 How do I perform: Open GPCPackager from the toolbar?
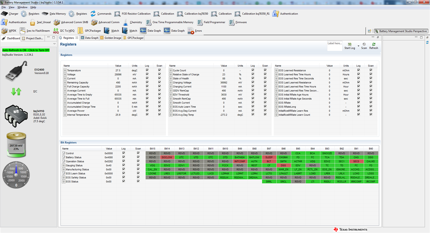[x=89, y=31]
